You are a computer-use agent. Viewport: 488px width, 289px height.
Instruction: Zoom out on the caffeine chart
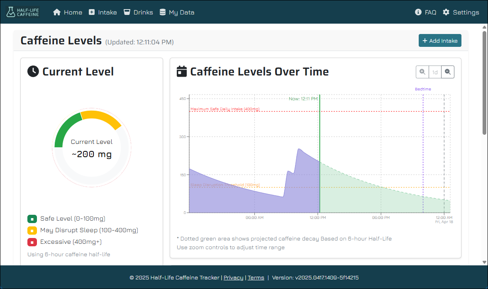click(x=448, y=72)
